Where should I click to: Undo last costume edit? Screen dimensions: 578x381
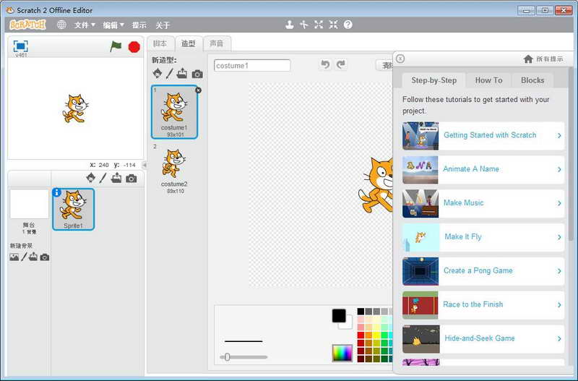pyautogui.click(x=324, y=64)
